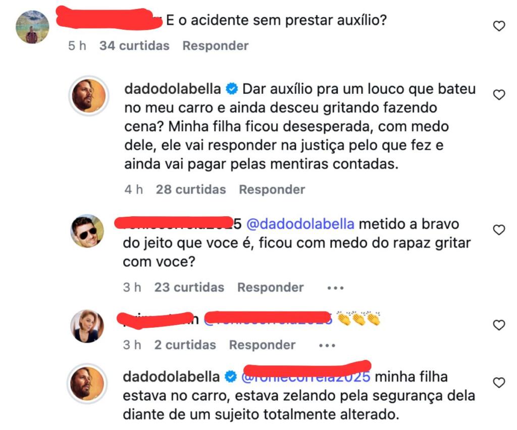Like the clapping hands emoji comment

pos(499,325)
